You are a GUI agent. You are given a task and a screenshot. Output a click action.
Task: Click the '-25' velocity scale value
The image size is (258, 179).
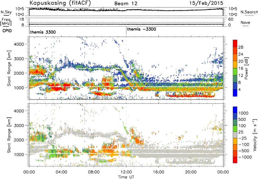click(243, 138)
